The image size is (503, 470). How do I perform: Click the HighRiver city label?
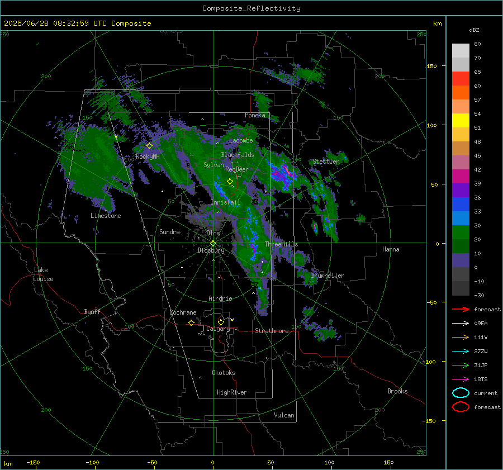coord(232,392)
